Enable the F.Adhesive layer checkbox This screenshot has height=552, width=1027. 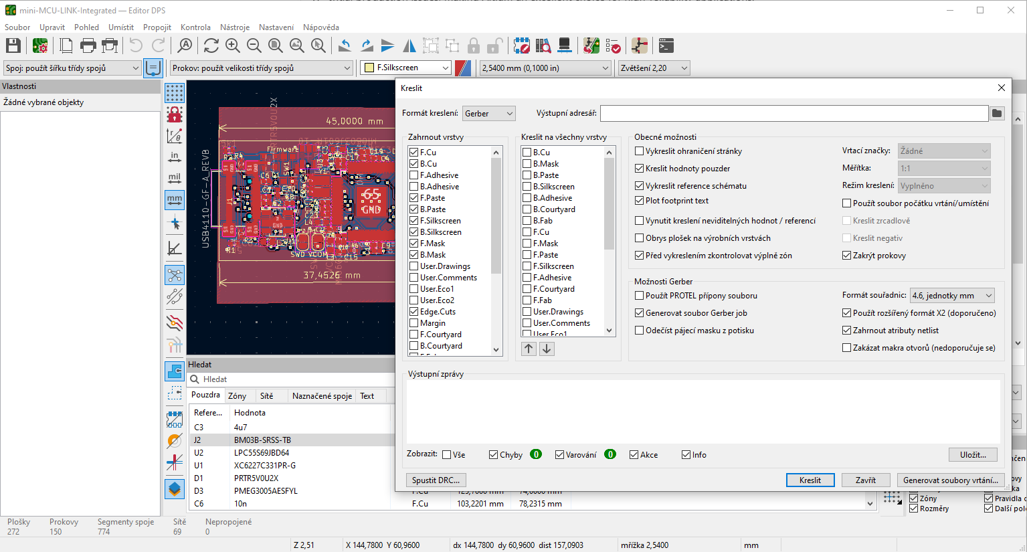coord(414,175)
